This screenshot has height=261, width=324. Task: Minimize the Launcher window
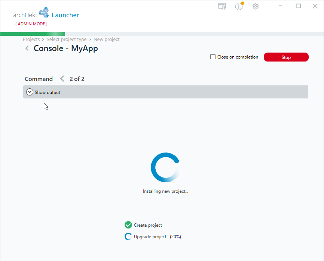281,6
